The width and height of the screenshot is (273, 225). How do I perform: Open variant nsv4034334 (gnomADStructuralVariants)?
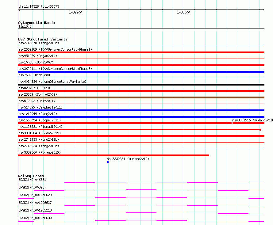(x=52, y=82)
